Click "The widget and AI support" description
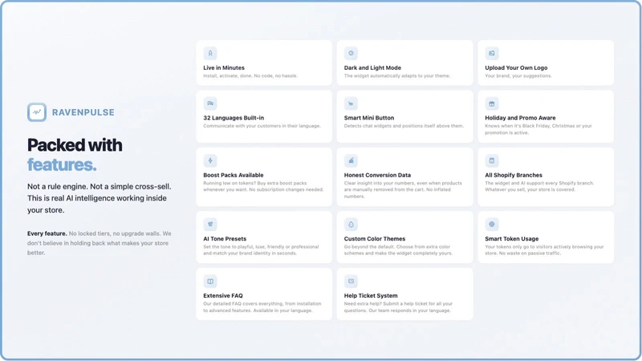Screen dimensions: 642x361 [539, 186]
